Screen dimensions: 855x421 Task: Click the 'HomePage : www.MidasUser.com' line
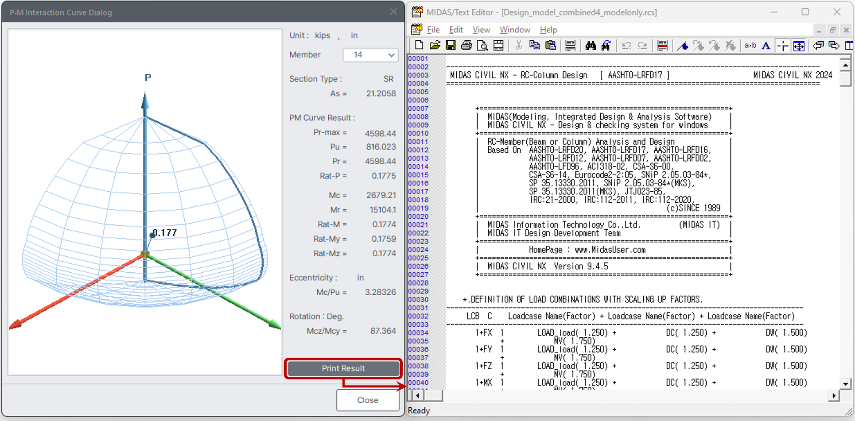(587, 250)
